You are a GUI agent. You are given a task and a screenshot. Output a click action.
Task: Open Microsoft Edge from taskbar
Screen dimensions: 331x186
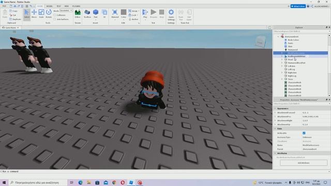point(81,182)
